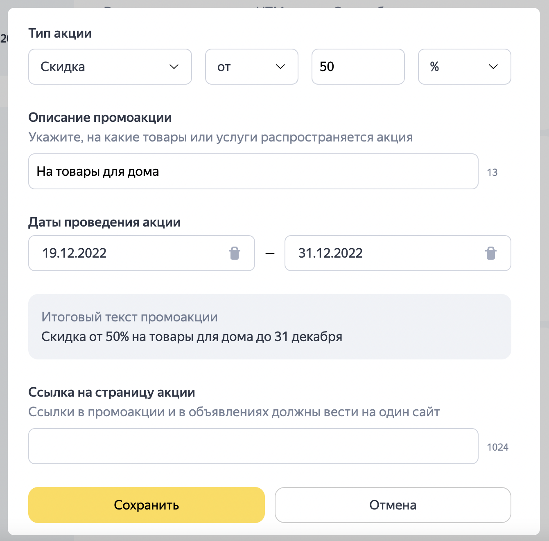
Task: Open the Скидка promo type dropdown
Action: (x=110, y=67)
